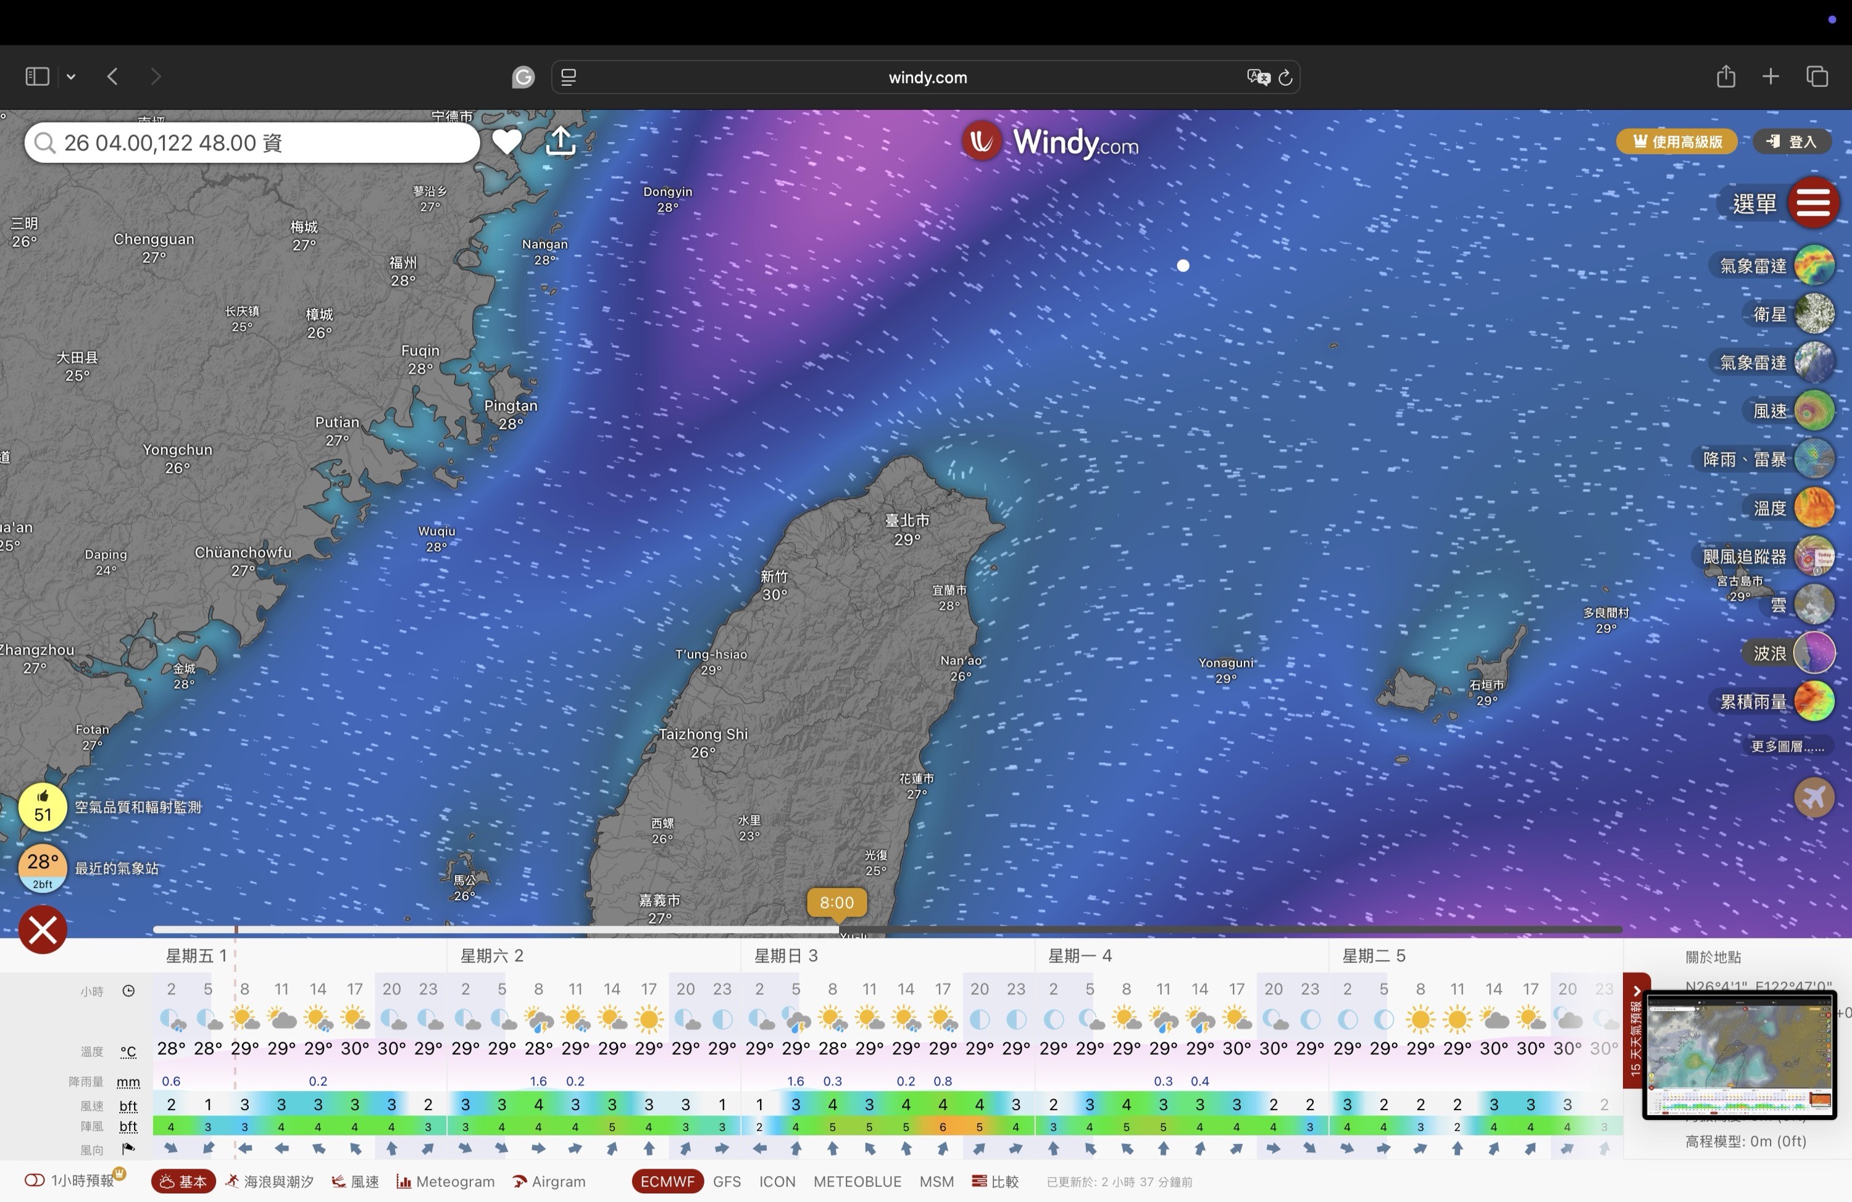
Task: Open the typhoon tracker layer
Action: (1814, 557)
